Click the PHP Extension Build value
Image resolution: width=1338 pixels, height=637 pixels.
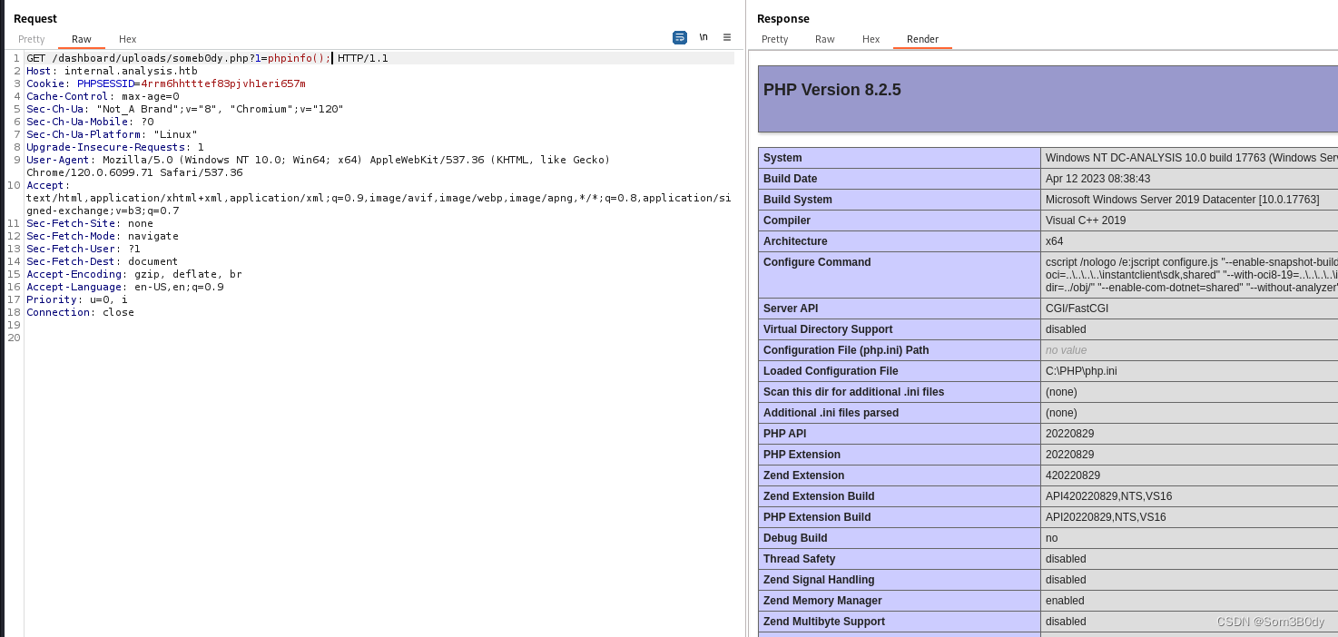(x=1106, y=517)
